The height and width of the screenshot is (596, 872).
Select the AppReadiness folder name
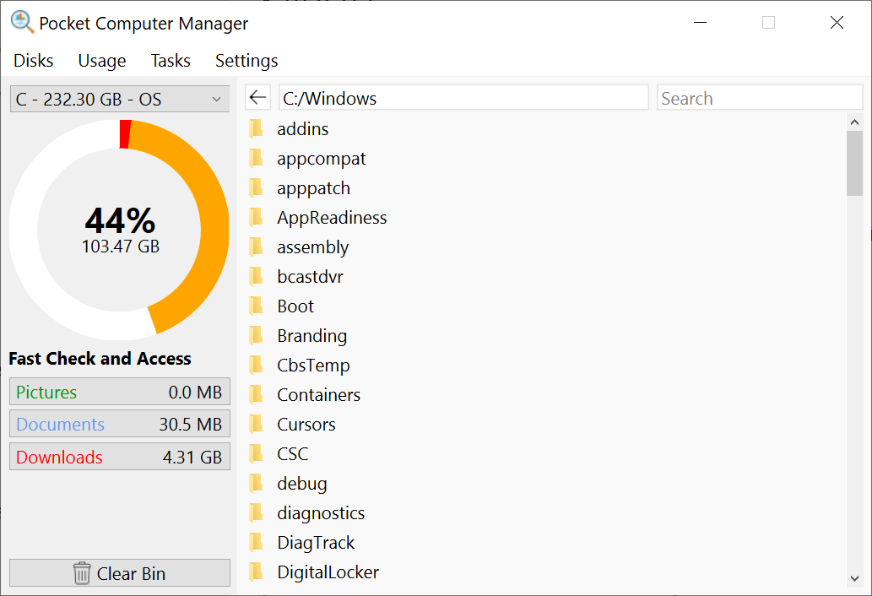[332, 218]
